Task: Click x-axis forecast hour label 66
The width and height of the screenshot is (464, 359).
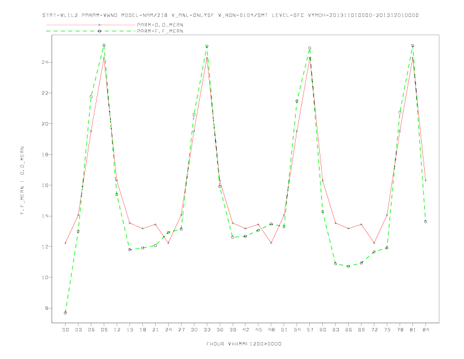Action: [349, 330]
